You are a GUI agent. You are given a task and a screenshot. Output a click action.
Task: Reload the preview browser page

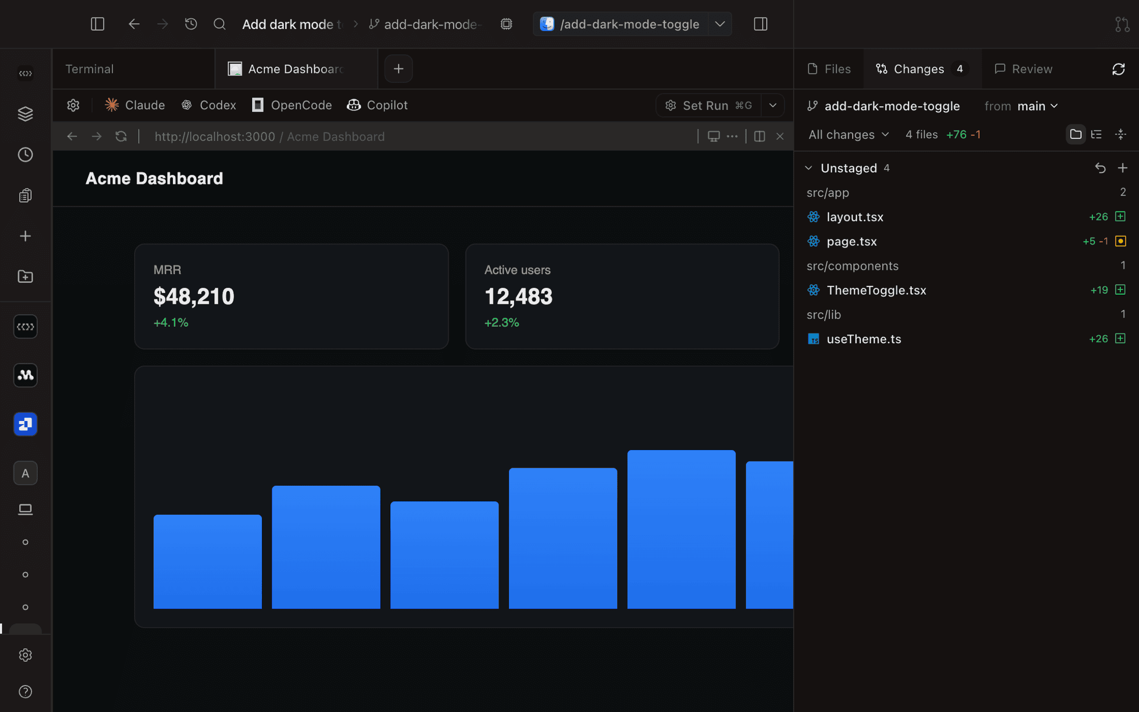121,136
